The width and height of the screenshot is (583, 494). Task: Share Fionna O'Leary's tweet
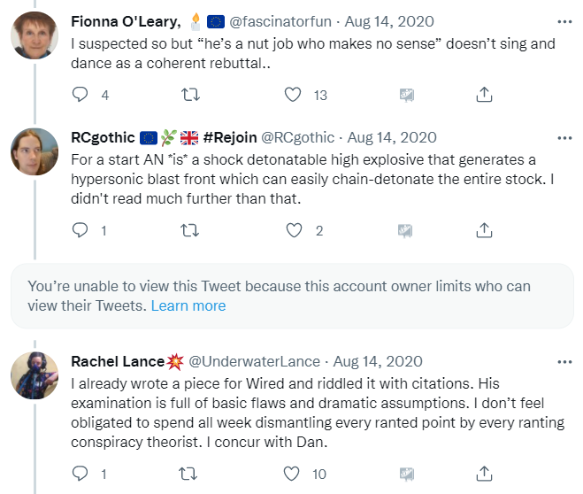point(484,95)
